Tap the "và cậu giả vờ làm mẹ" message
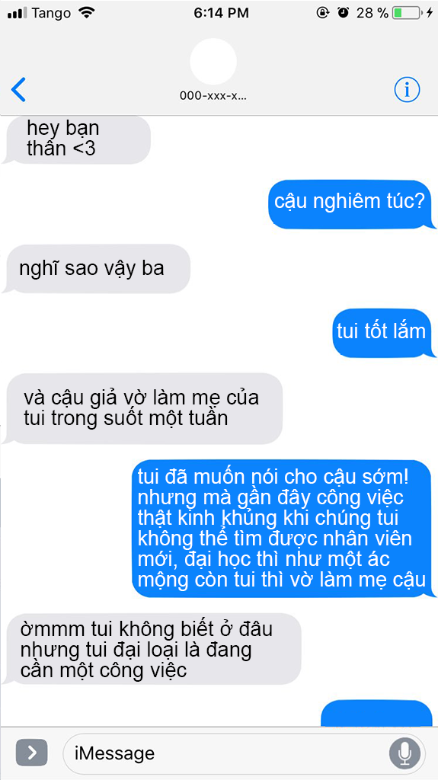This screenshot has width=438, height=780. click(x=142, y=408)
